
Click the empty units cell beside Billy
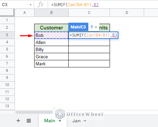click(89, 49)
